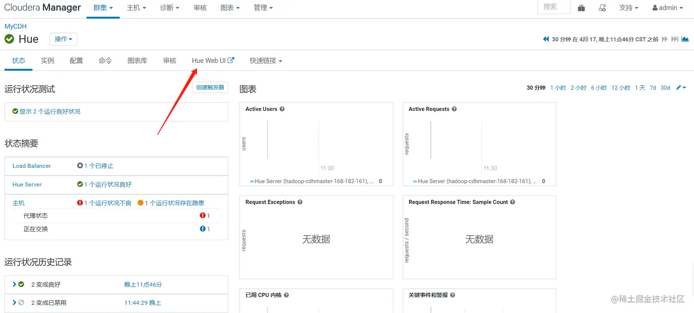The width and height of the screenshot is (694, 313).
Task: Open the 诊断 dropdown menu
Action: (169, 8)
